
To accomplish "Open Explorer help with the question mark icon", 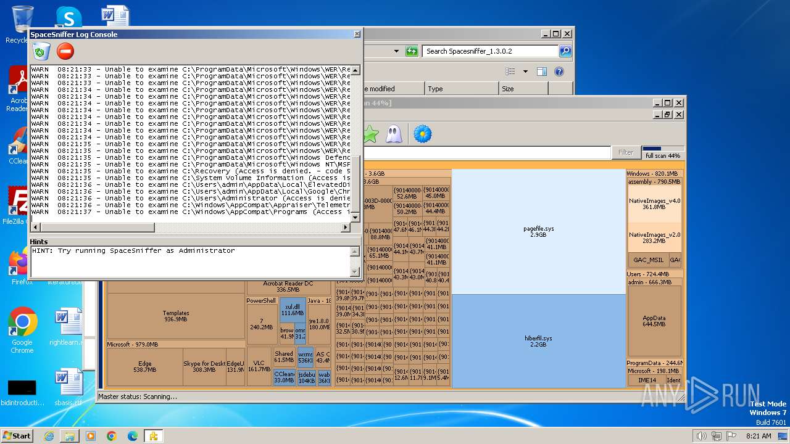I will tap(559, 72).
